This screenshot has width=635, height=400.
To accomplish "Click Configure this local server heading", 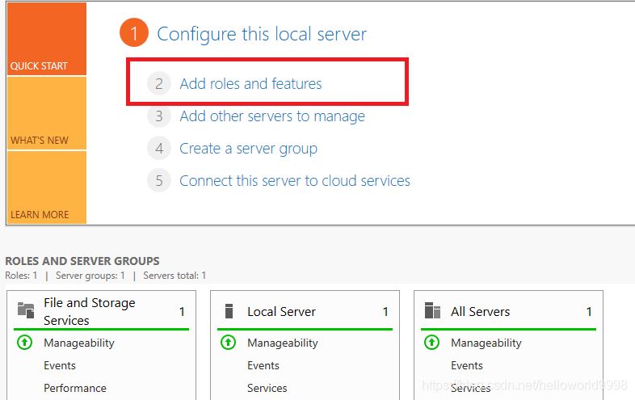I will (x=261, y=34).
